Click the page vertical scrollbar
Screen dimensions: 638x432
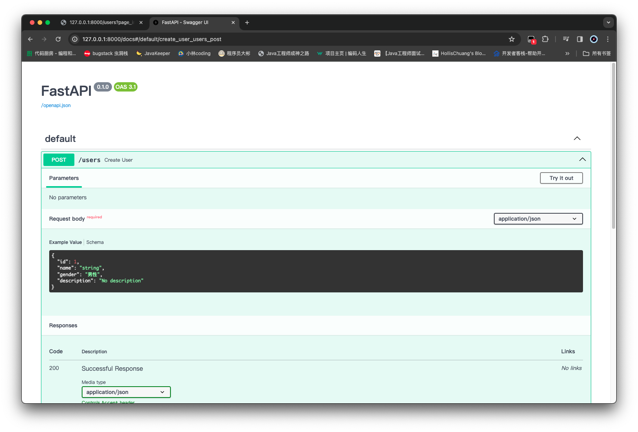(614, 146)
